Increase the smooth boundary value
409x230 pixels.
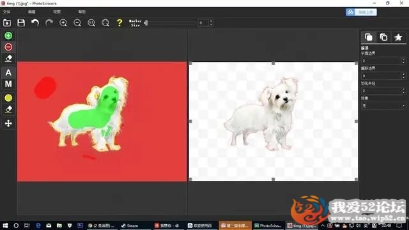point(403,59)
